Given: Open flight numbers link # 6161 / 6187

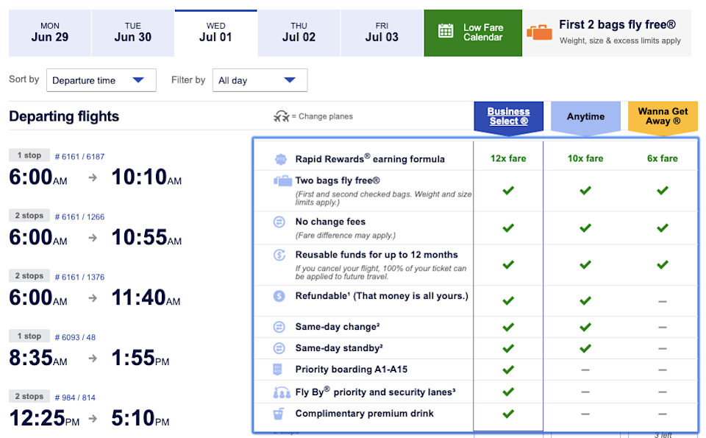Looking at the screenshot, I should click(79, 157).
